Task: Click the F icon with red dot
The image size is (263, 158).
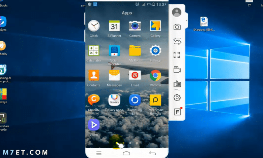Action: pyautogui.click(x=177, y=112)
